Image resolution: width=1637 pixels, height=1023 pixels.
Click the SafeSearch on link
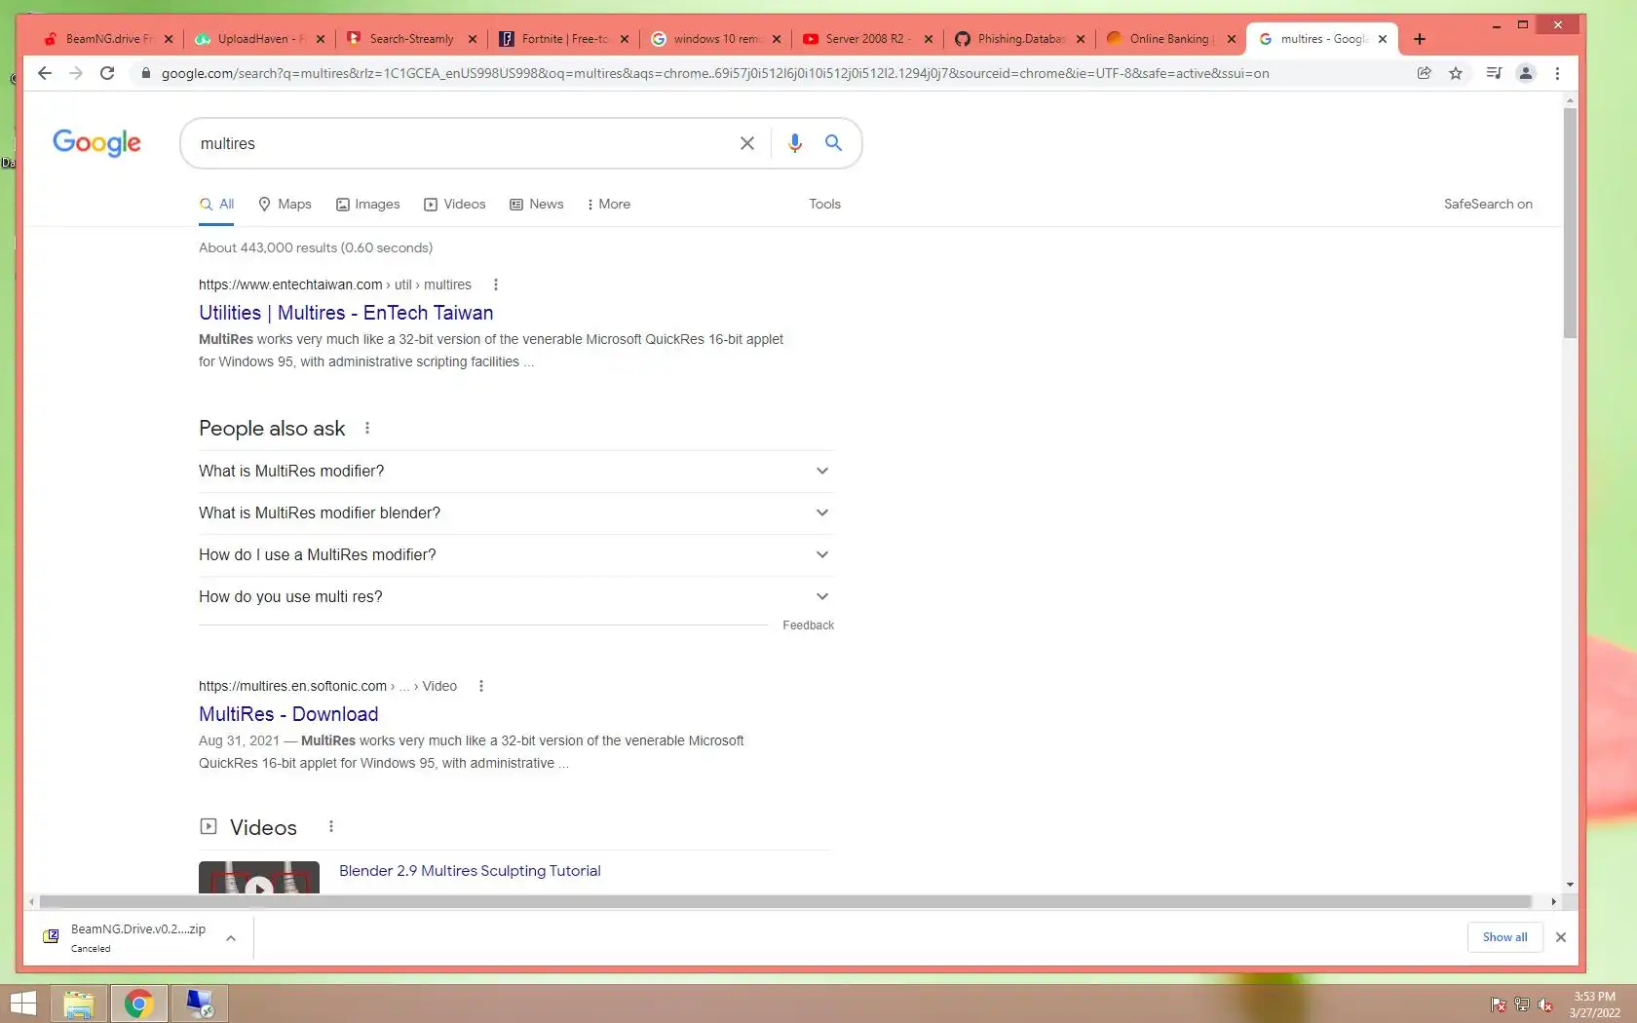point(1488,204)
